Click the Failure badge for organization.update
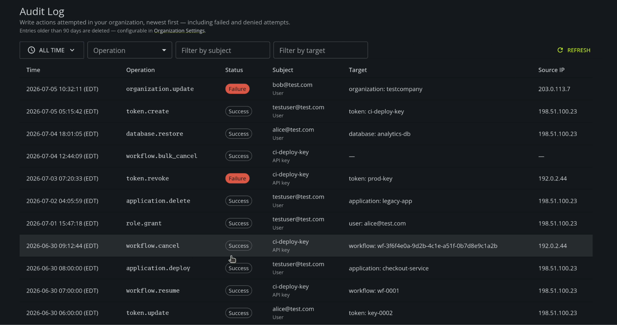The height and width of the screenshot is (325, 617). tap(237, 89)
